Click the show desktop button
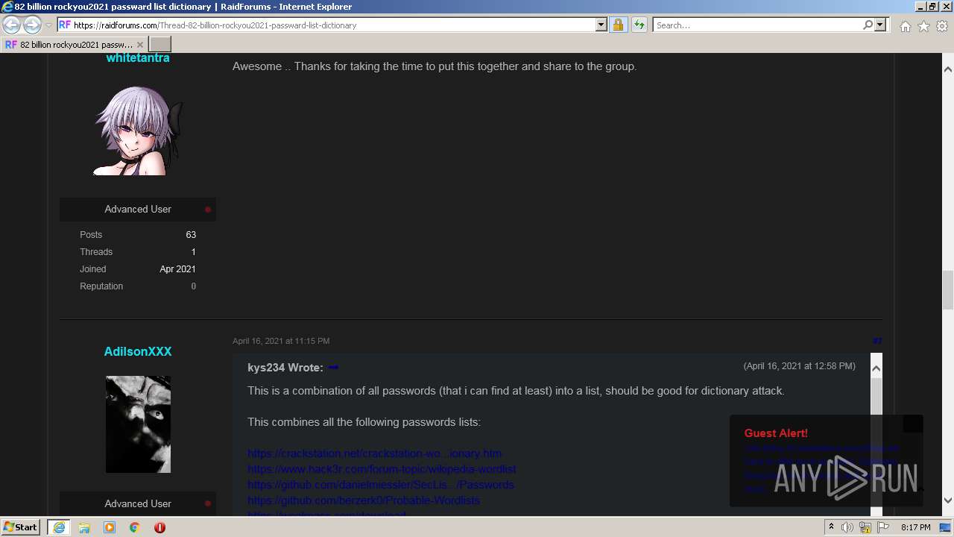The width and height of the screenshot is (954, 537). tap(947, 527)
